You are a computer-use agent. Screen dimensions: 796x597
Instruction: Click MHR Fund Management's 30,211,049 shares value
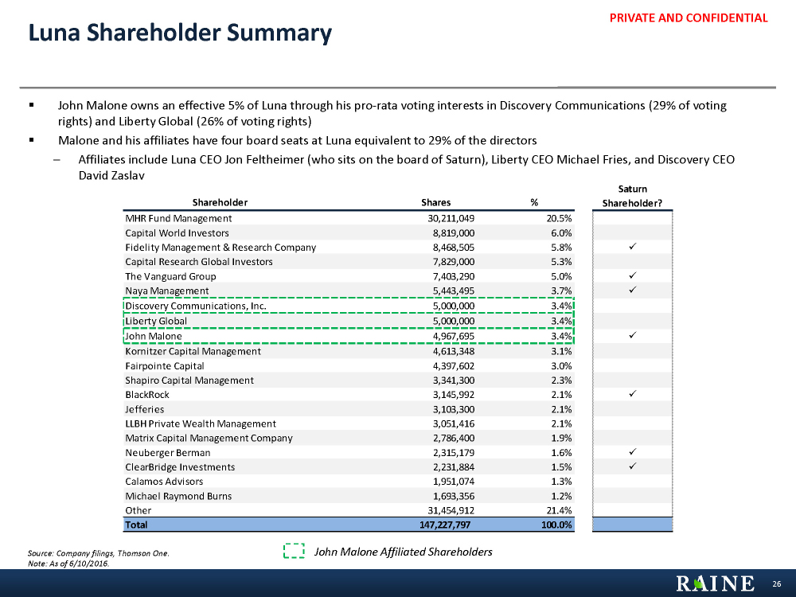point(447,218)
